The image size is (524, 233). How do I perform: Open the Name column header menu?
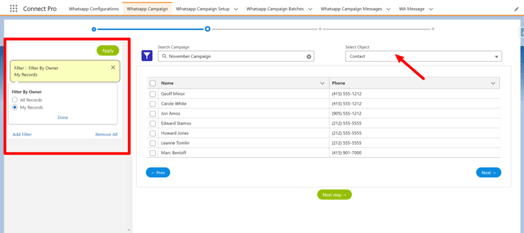(322, 83)
